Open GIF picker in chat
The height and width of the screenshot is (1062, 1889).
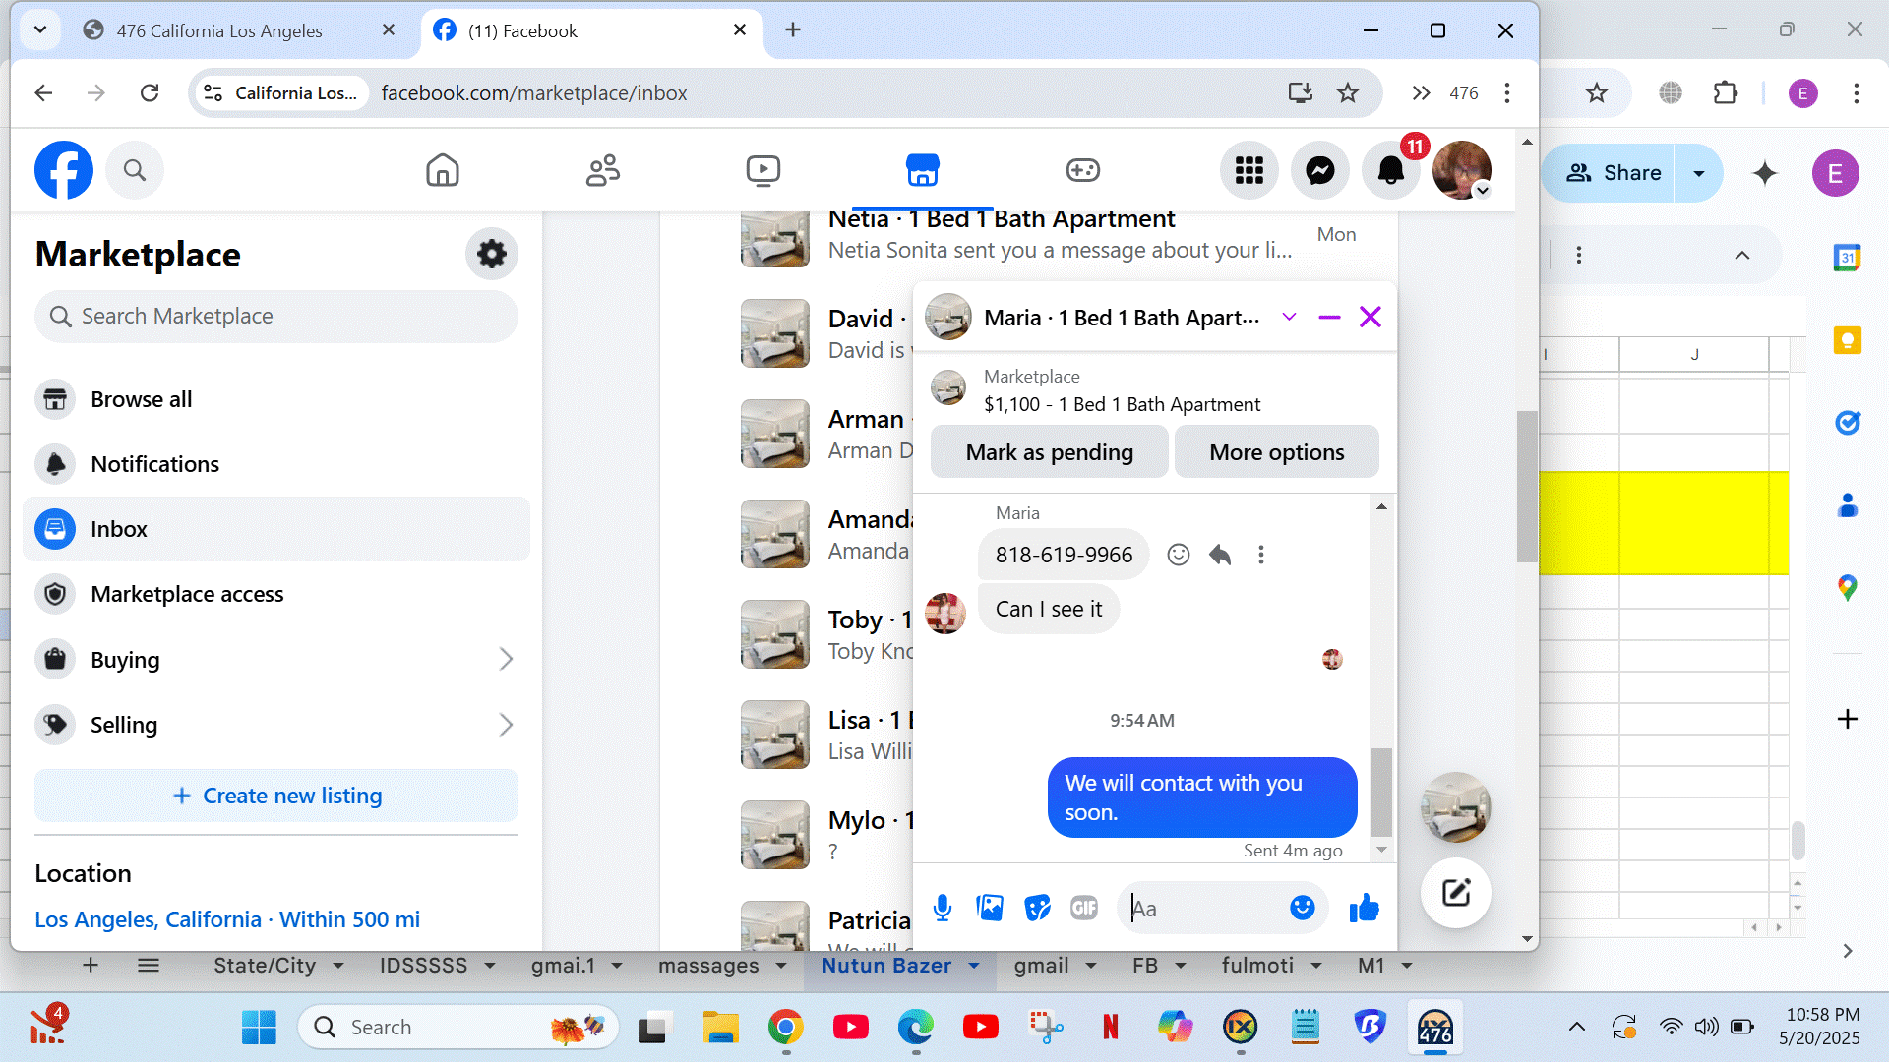pos(1083,908)
